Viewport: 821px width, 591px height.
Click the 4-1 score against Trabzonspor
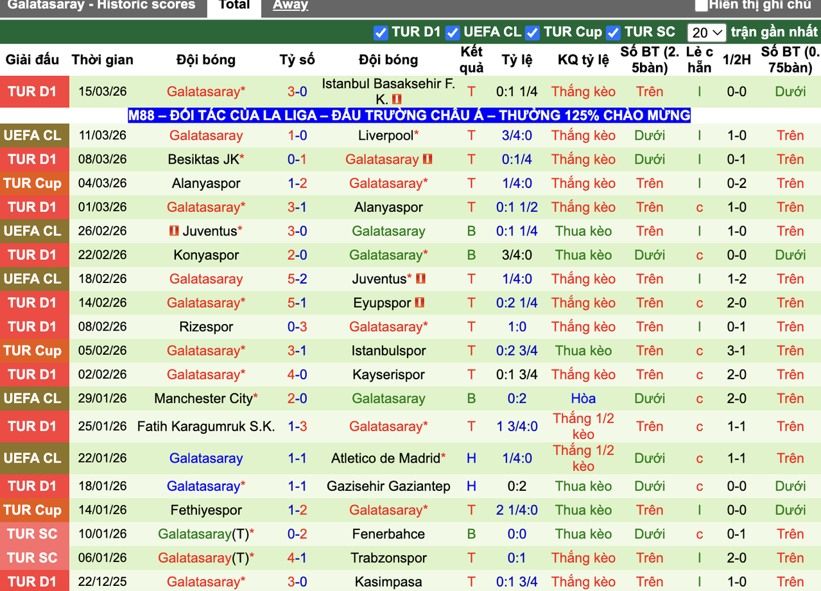pyautogui.click(x=297, y=558)
